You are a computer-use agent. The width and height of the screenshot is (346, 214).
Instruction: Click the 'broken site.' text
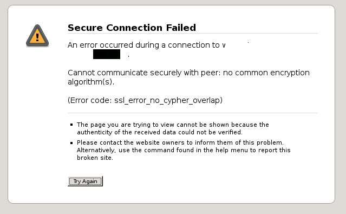pyautogui.click(x=95, y=158)
